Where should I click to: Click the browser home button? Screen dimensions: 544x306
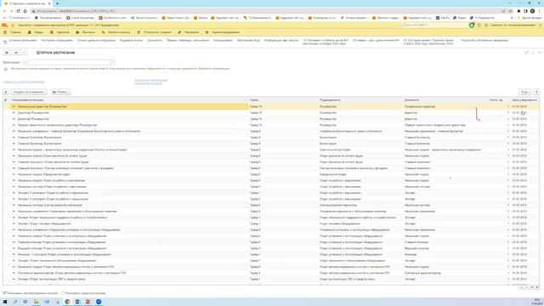25,11
